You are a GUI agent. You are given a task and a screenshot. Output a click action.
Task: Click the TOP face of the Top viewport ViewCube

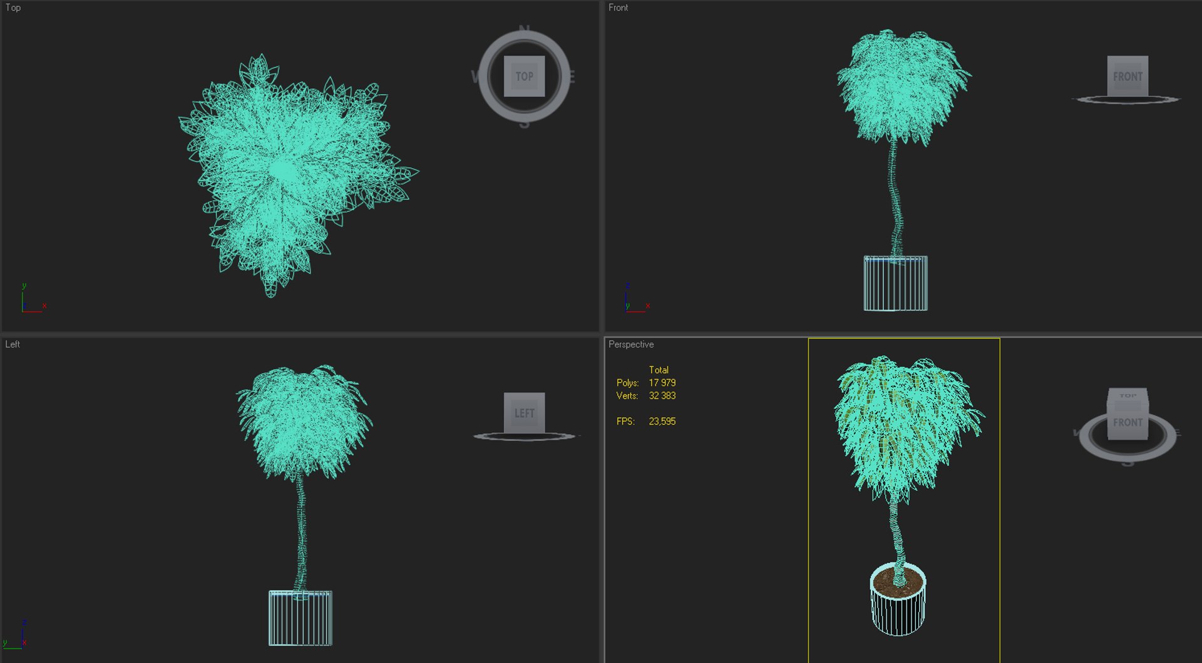524,76
